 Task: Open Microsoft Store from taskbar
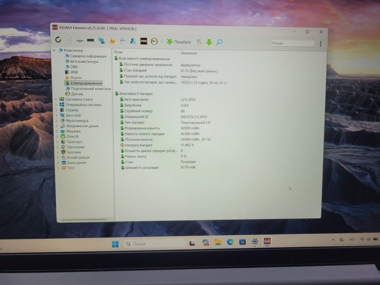pyautogui.click(x=242, y=241)
